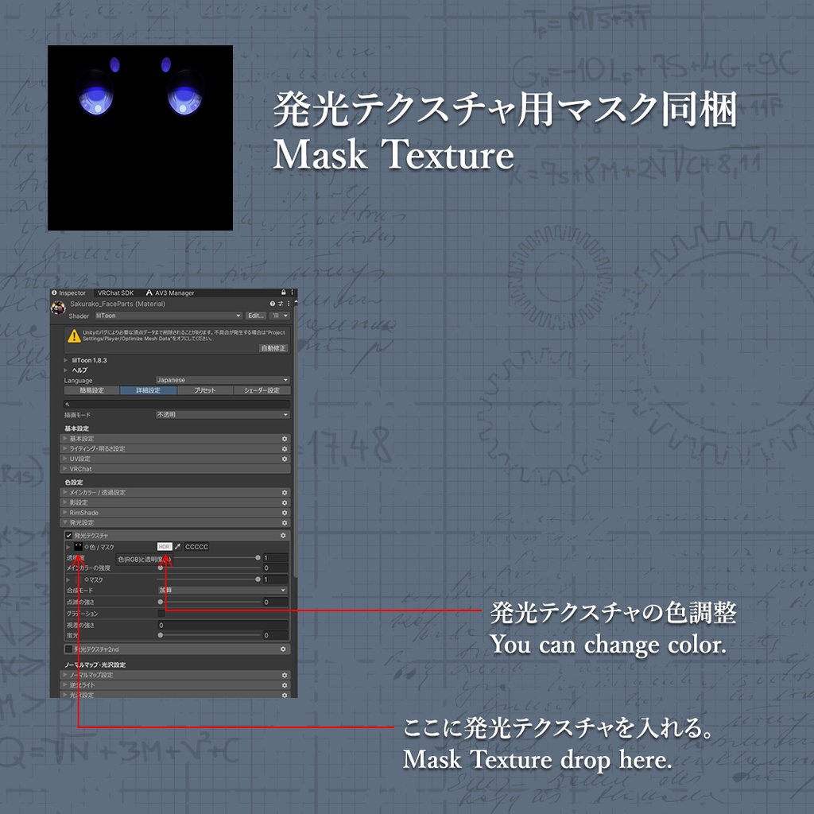
Task: Open the shader presets icon next to Edit button
Action: click(x=278, y=316)
